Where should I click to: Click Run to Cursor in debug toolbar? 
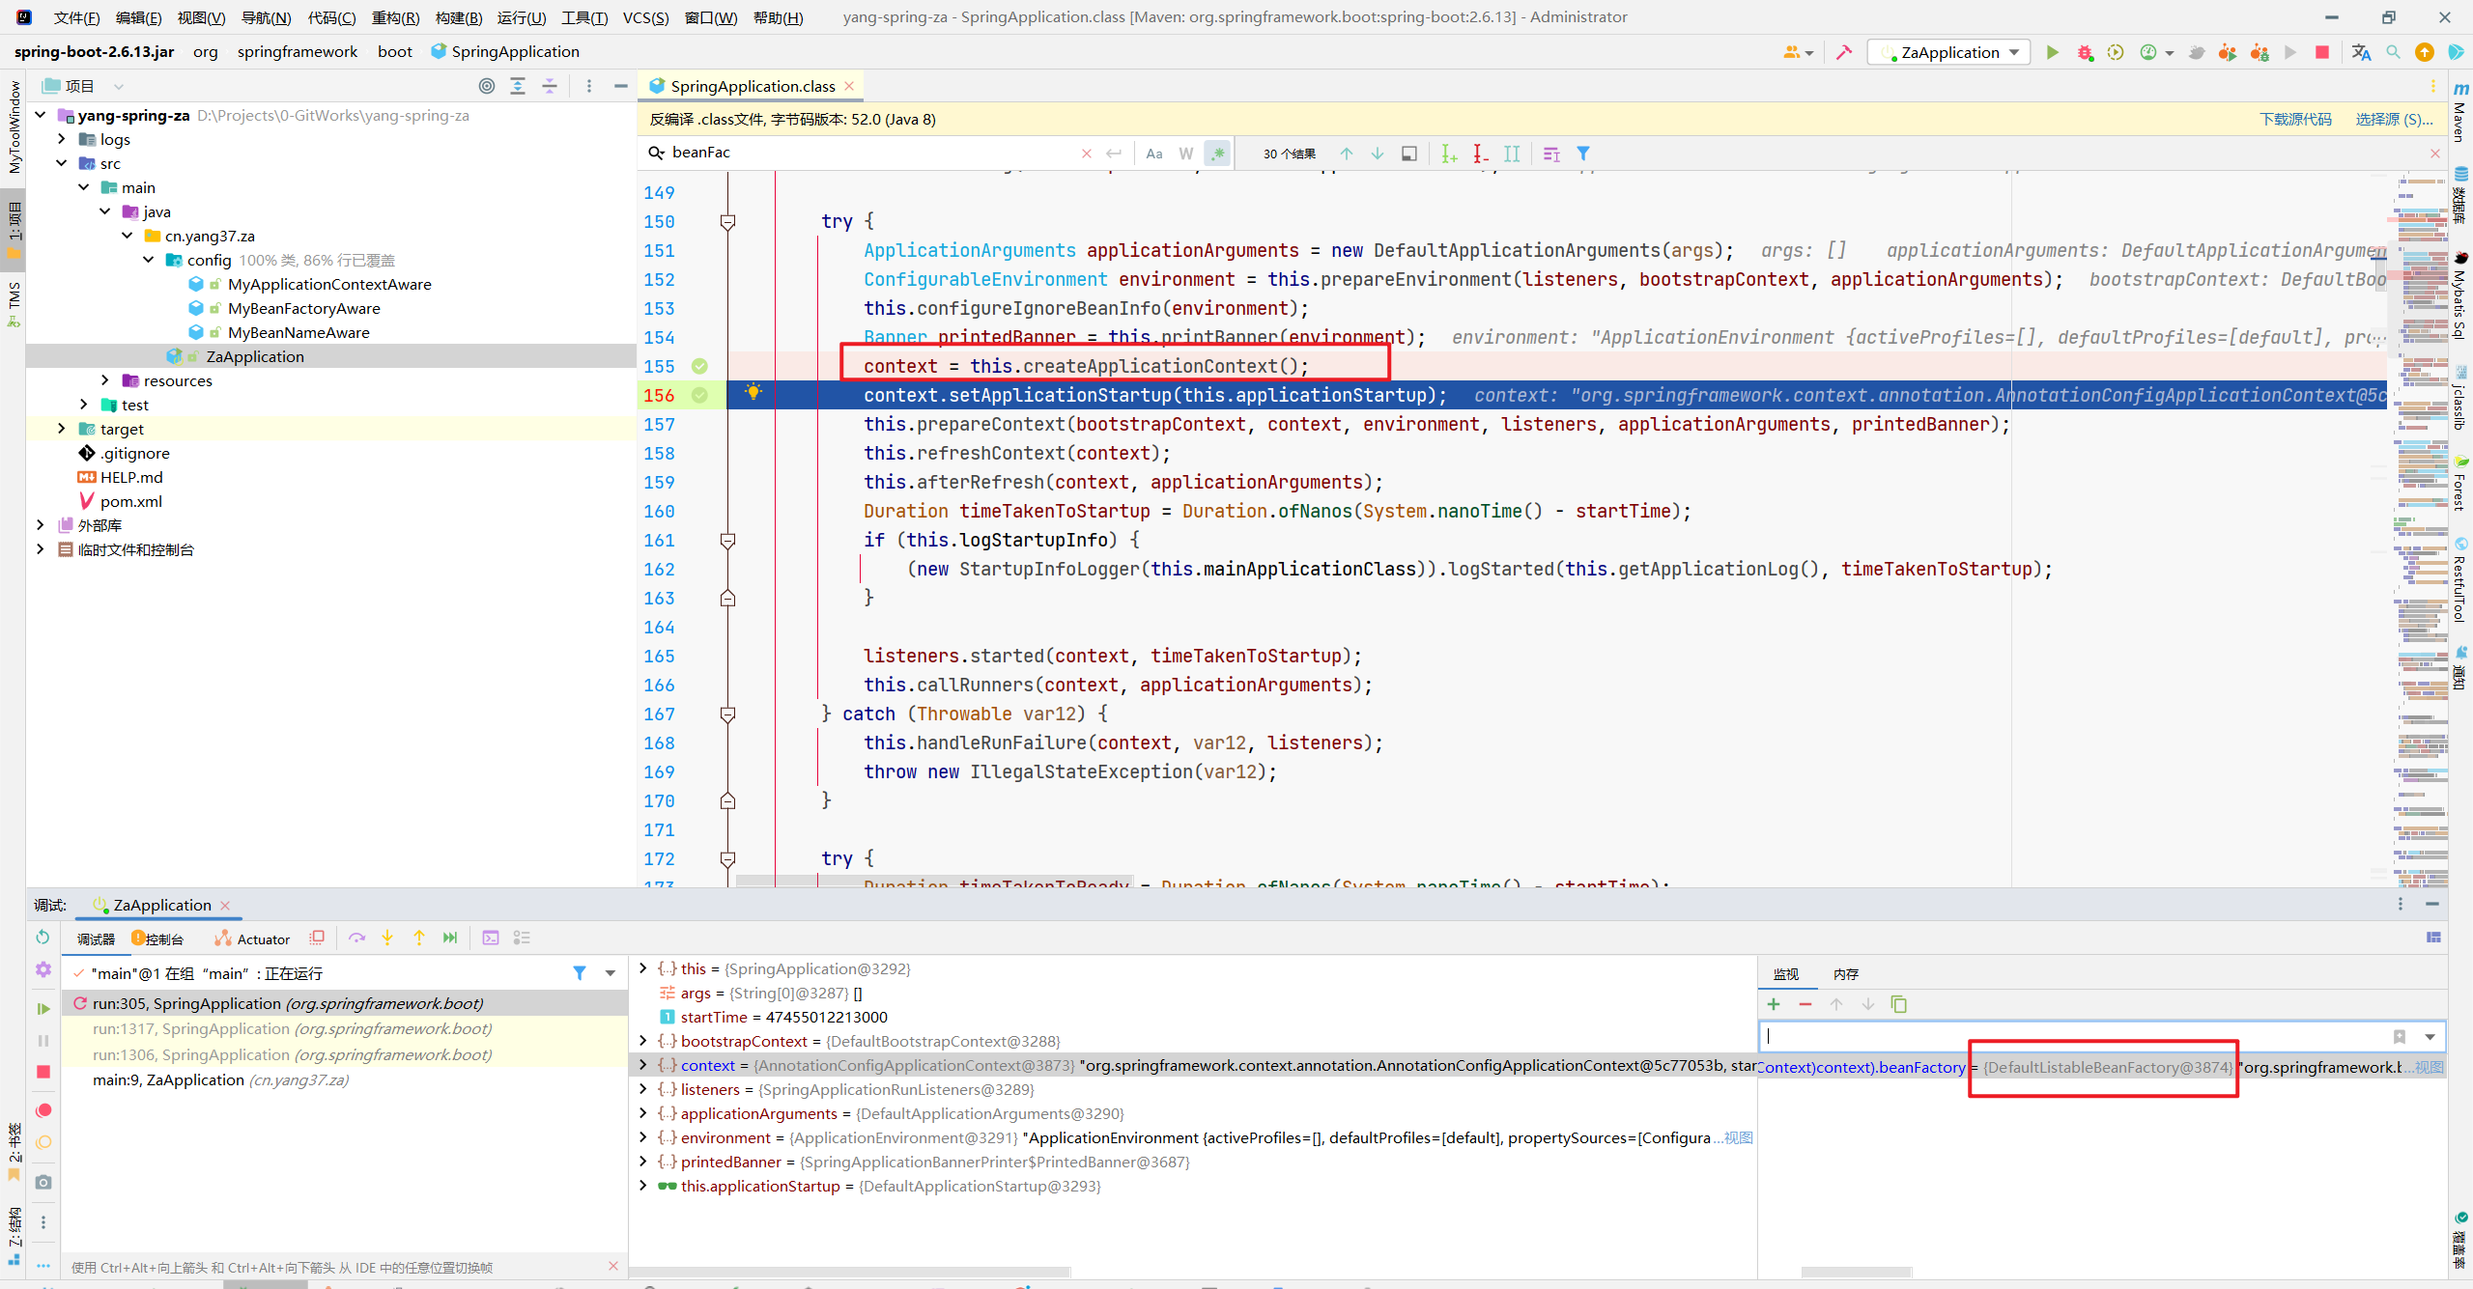[x=450, y=938]
